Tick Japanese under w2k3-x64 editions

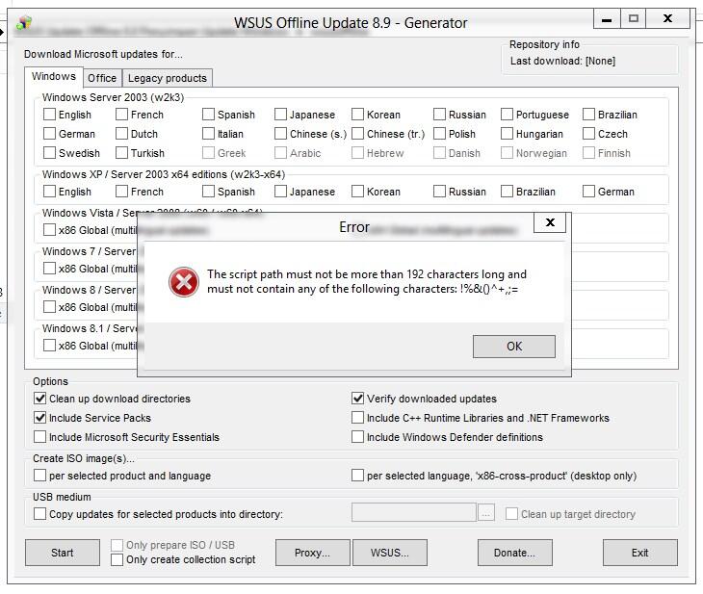tap(280, 192)
